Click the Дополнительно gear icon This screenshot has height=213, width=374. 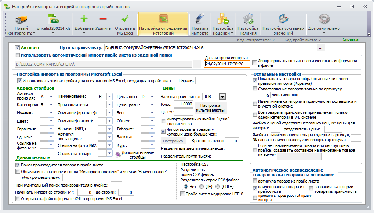click(324, 19)
